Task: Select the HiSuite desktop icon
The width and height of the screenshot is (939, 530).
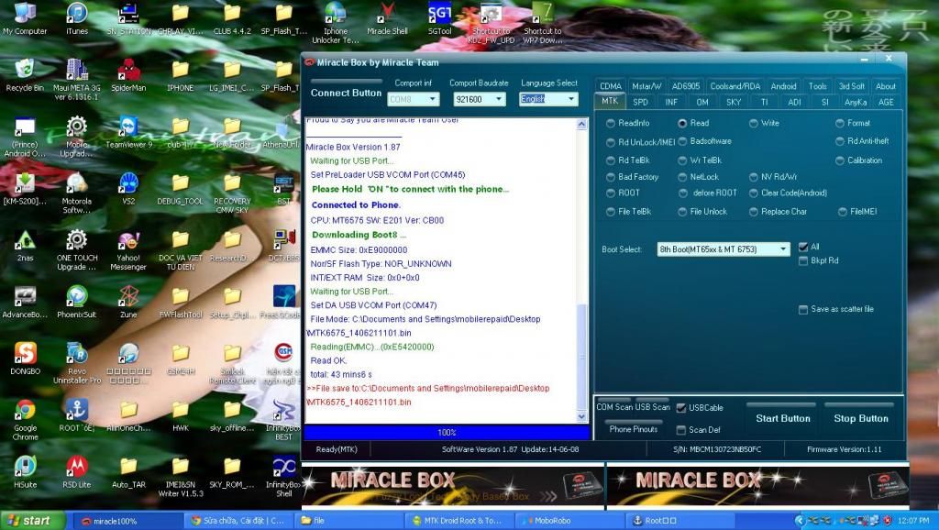Action: 25,472
